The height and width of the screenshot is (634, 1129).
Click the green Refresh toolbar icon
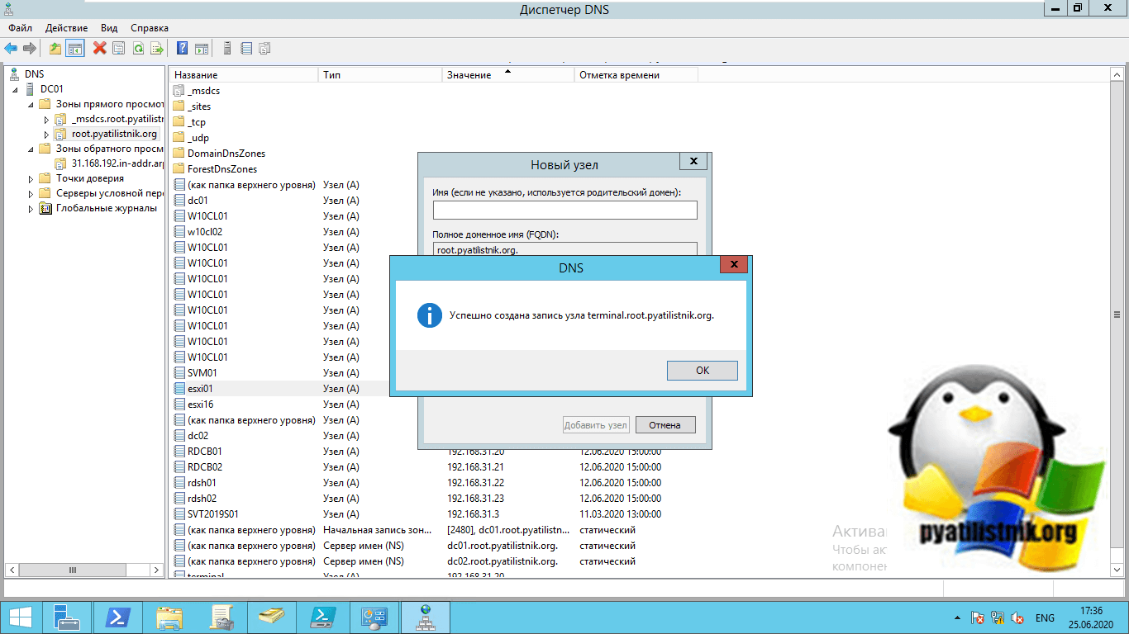click(138, 49)
